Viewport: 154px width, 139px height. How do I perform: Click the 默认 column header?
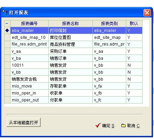point(134,24)
